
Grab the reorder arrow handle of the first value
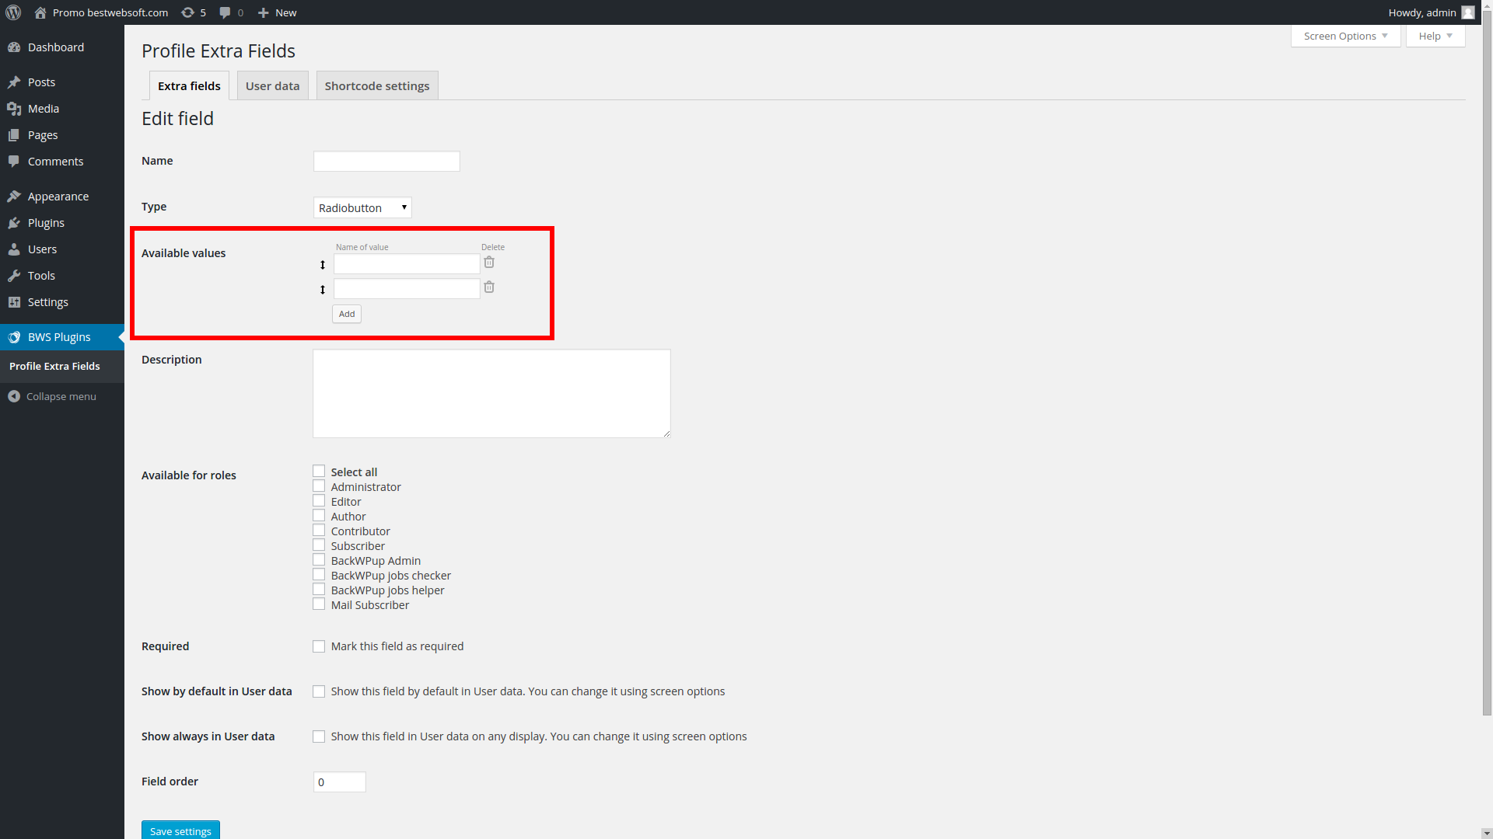coord(323,265)
